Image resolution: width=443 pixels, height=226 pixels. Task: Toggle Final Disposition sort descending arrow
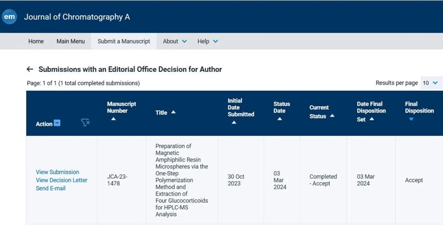(411, 119)
